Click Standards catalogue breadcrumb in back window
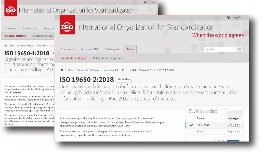Viewport: 264px width, 152px height. click(25, 46)
